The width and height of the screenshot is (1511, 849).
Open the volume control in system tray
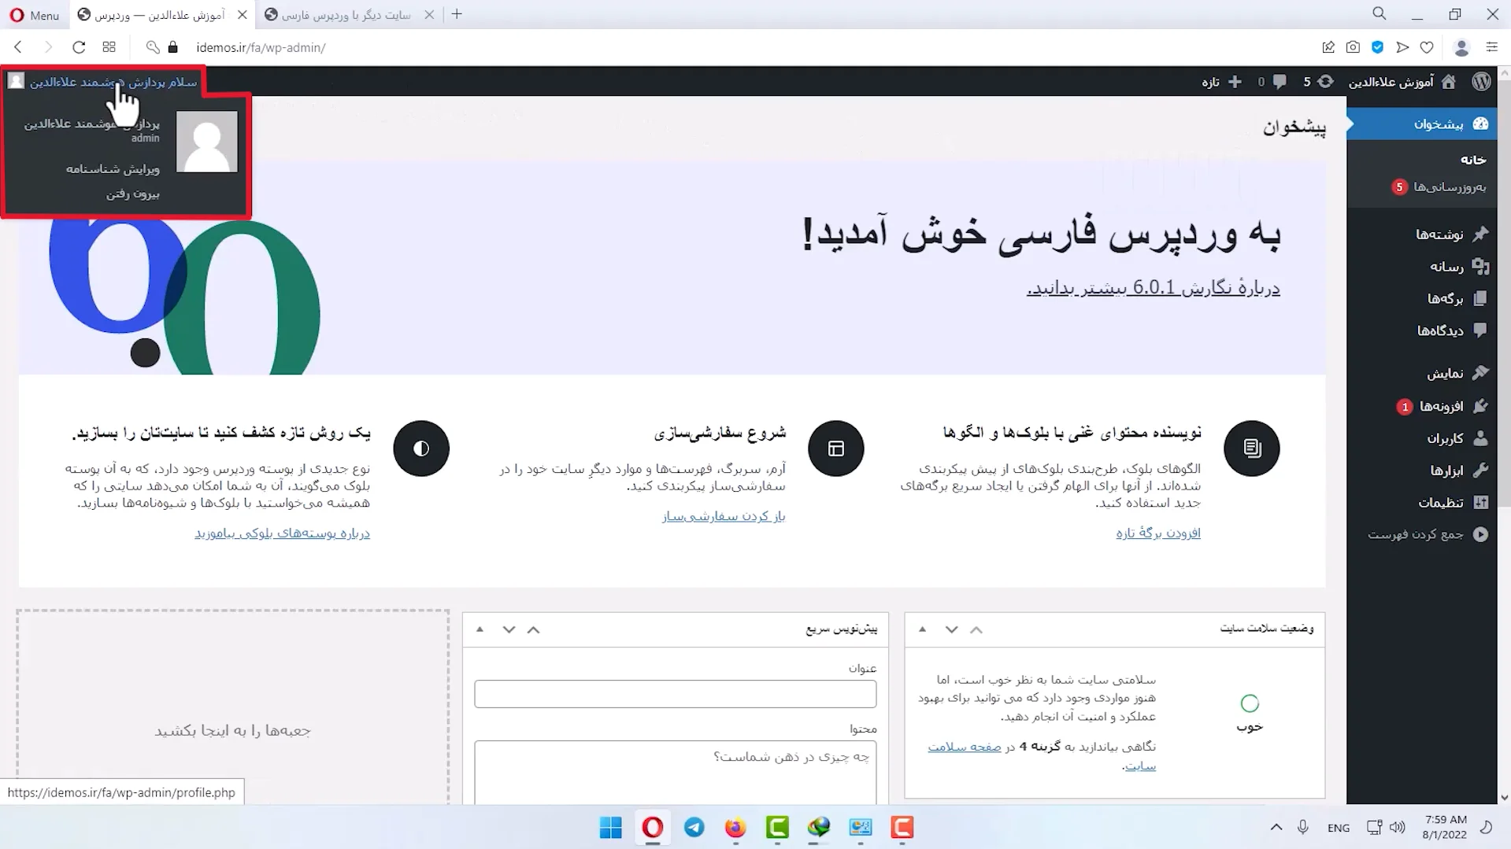(1398, 827)
